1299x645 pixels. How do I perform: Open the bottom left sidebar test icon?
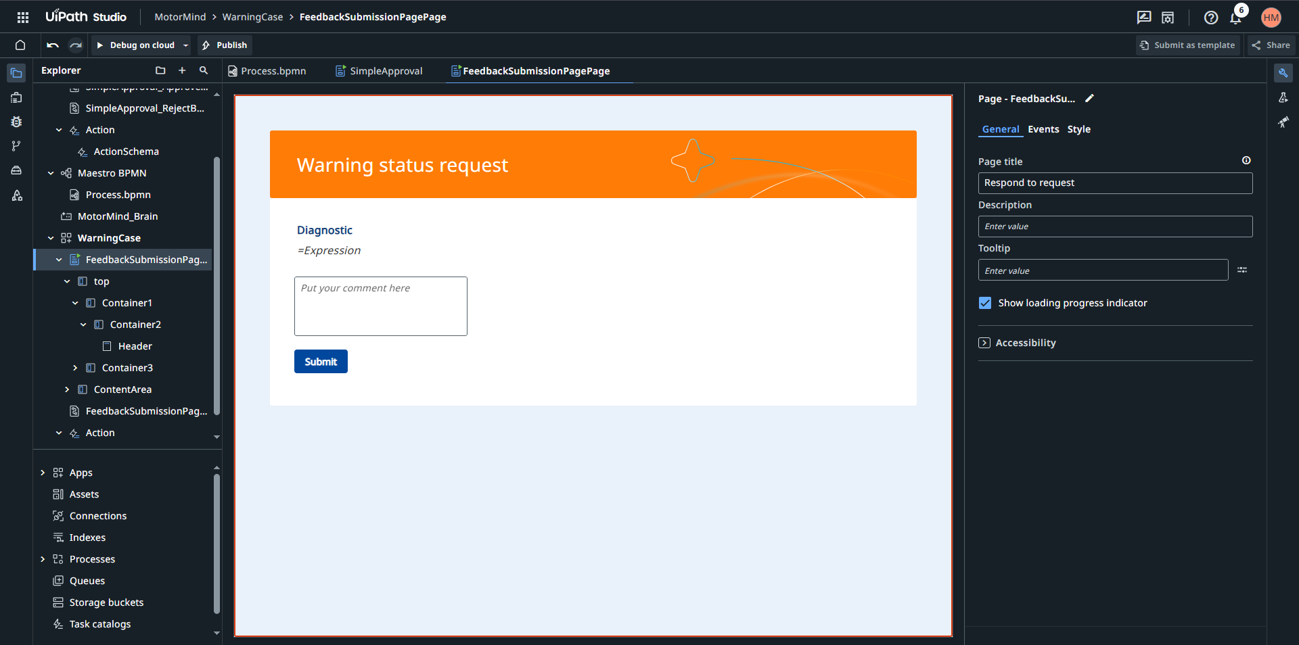(17, 195)
